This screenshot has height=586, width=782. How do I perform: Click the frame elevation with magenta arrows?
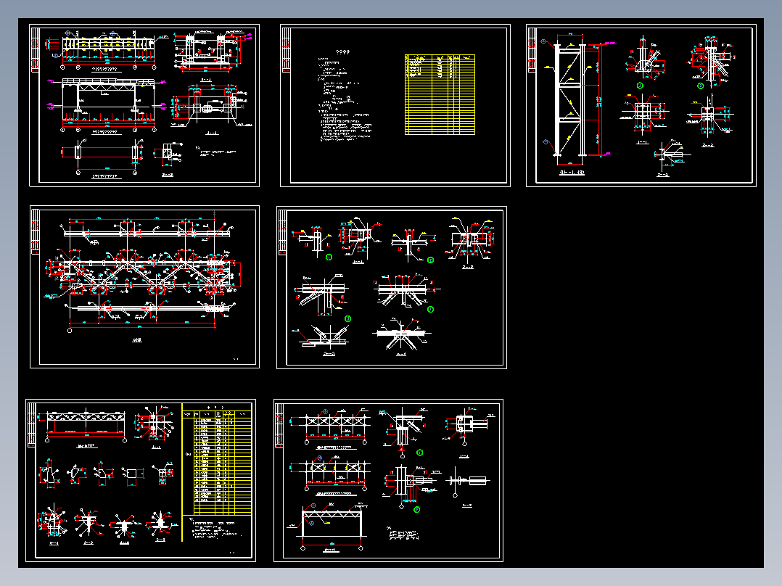coord(106,106)
